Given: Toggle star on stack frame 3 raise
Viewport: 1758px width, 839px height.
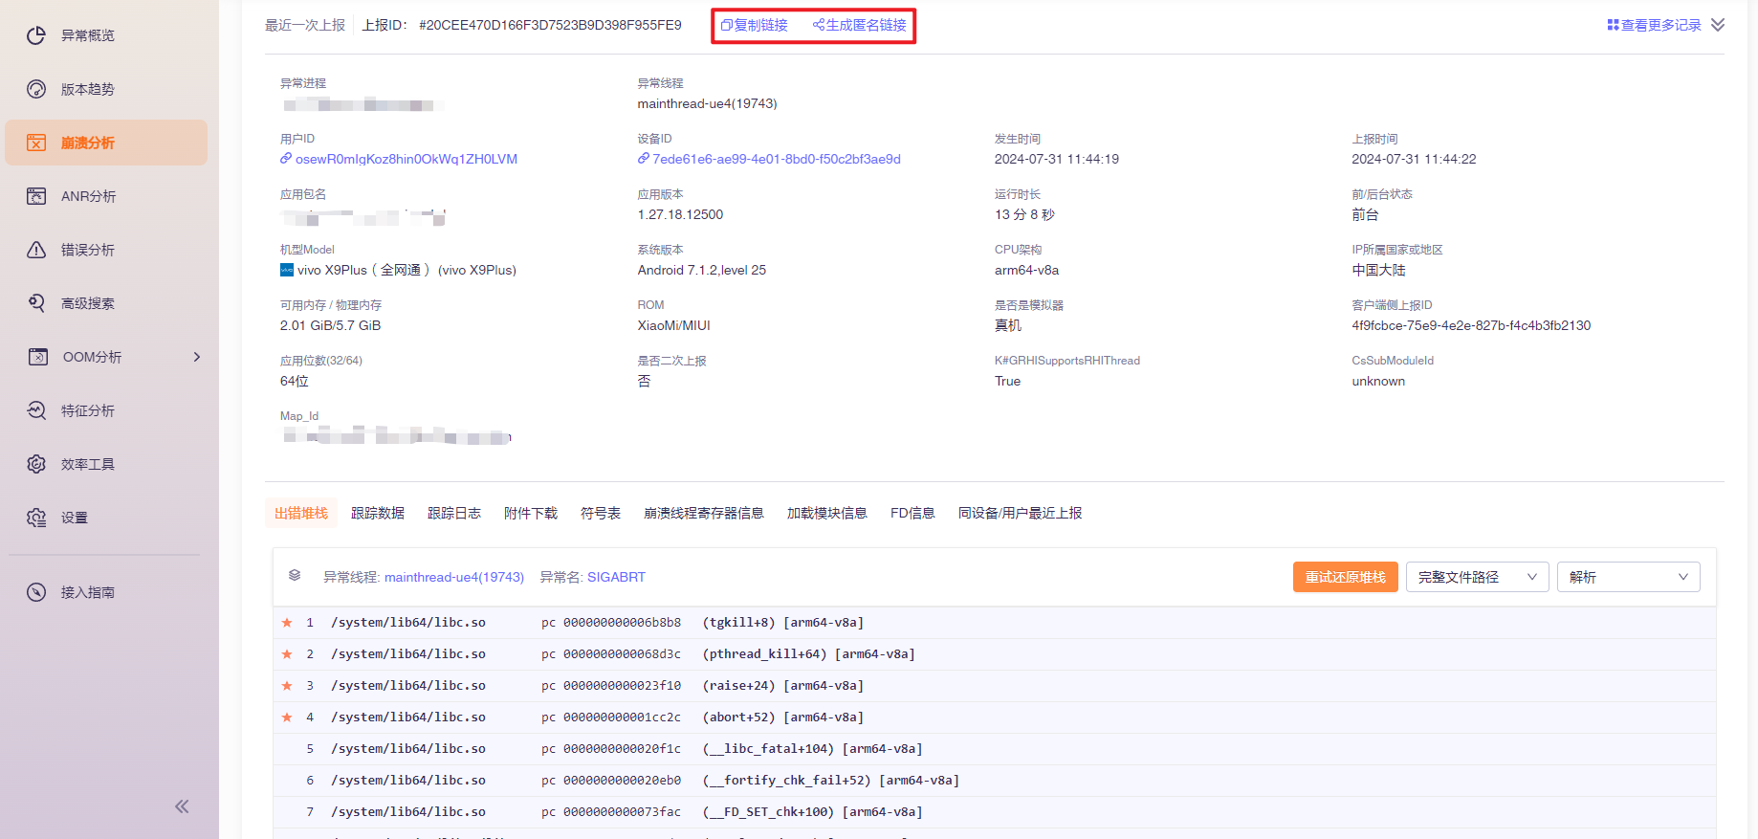Looking at the screenshot, I should 287,686.
